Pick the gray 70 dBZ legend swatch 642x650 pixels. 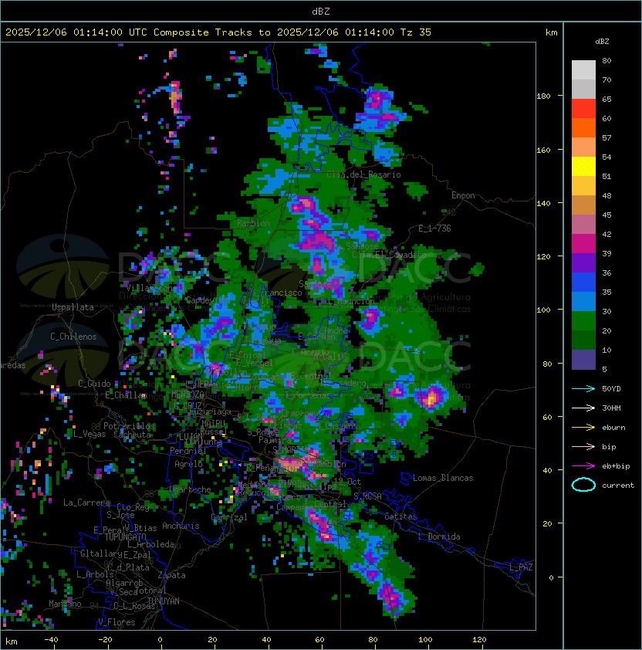pos(583,89)
